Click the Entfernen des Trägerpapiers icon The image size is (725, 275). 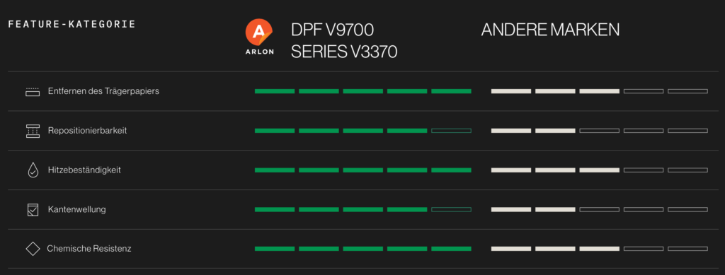(x=33, y=91)
